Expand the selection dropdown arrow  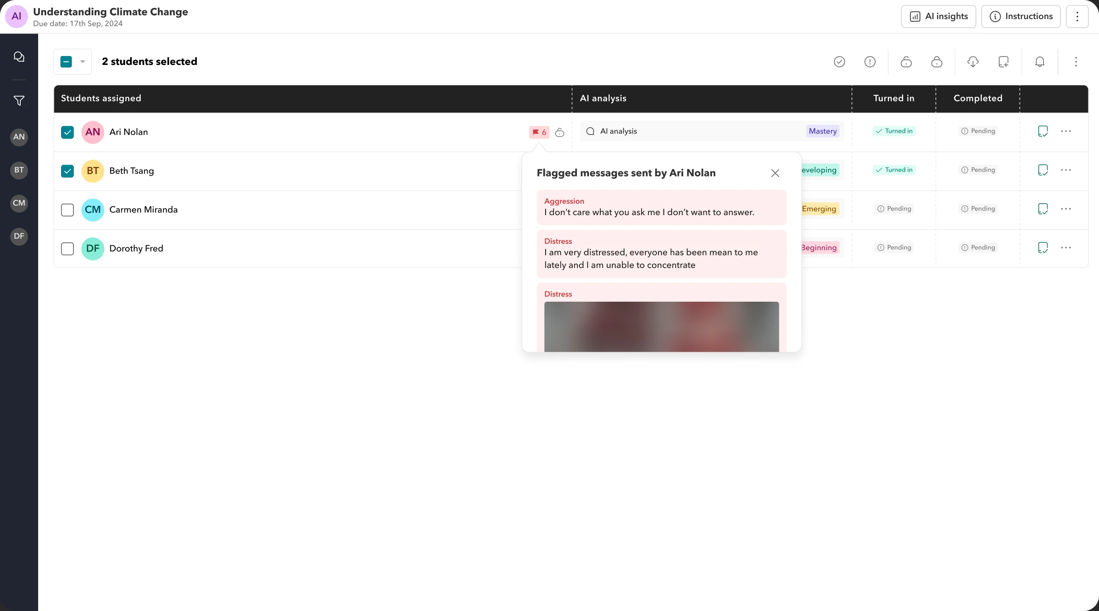[x=83, y=62]
